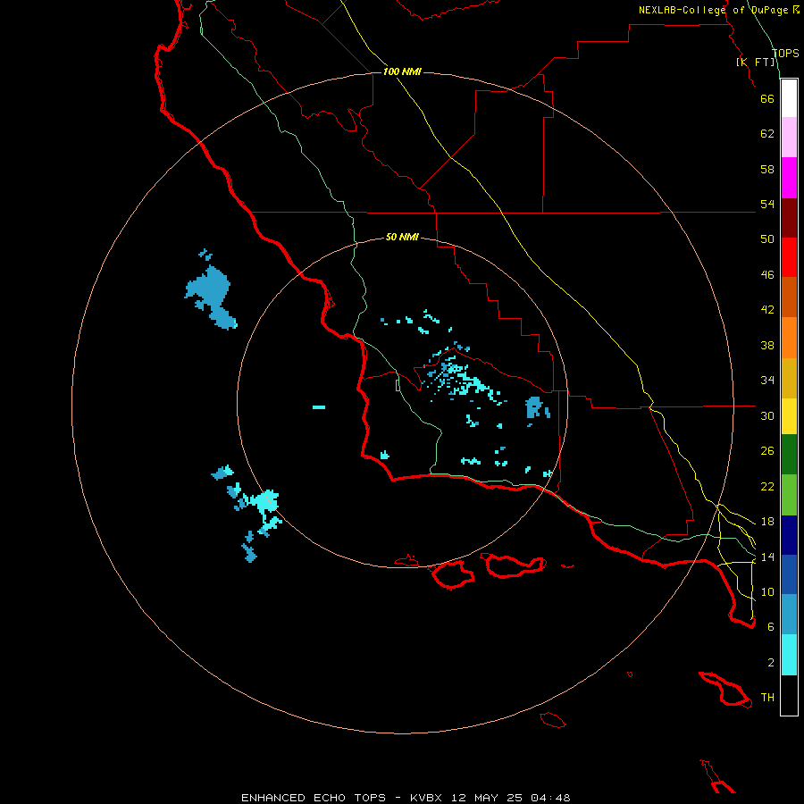Click the 50 value on legend scale
This screenshot has height=804, width=804.
pyautogui.click(x=767, y=239)
